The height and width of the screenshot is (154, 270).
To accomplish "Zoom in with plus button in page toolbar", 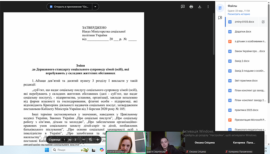I will 98,140.
